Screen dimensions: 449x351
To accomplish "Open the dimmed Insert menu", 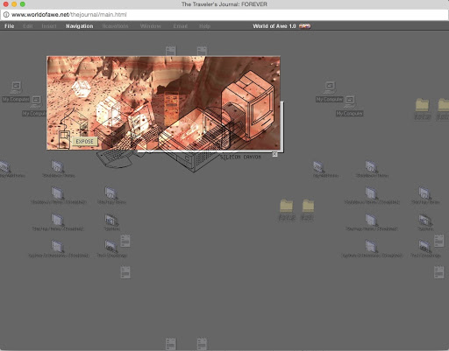I will click(x=49, y=26).
